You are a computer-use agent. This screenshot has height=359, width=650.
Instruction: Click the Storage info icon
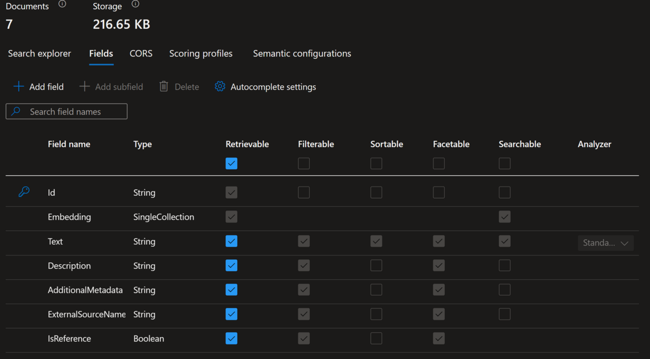tap(135, 4)
